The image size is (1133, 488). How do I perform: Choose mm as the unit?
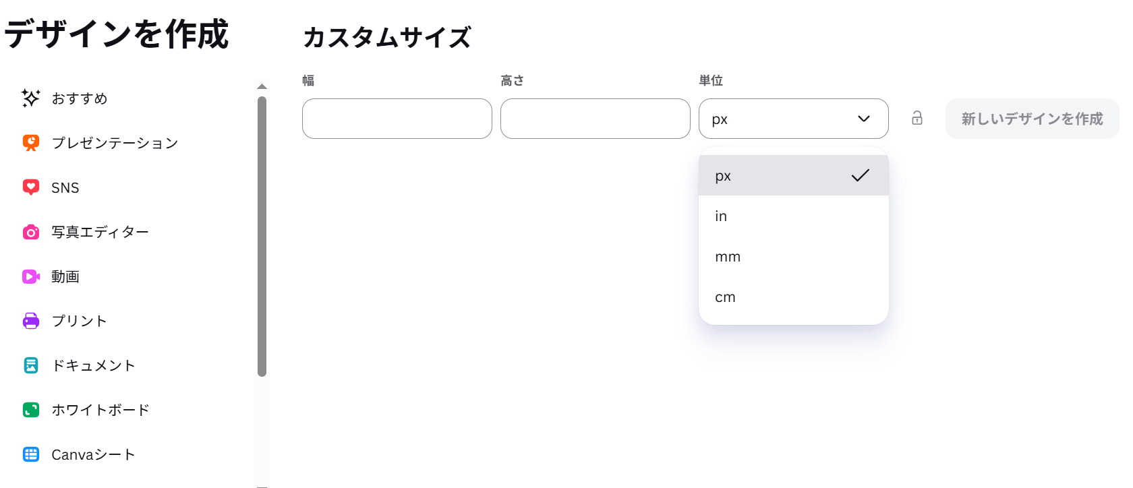[x=794, y=256]
